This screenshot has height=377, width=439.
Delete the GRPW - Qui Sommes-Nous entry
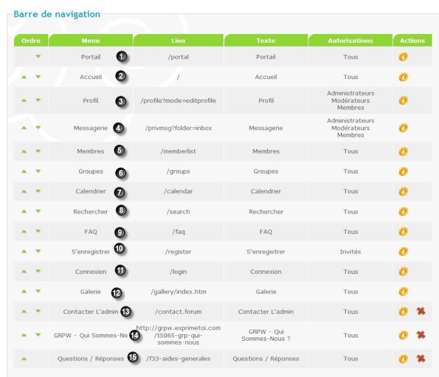point(421,335)
